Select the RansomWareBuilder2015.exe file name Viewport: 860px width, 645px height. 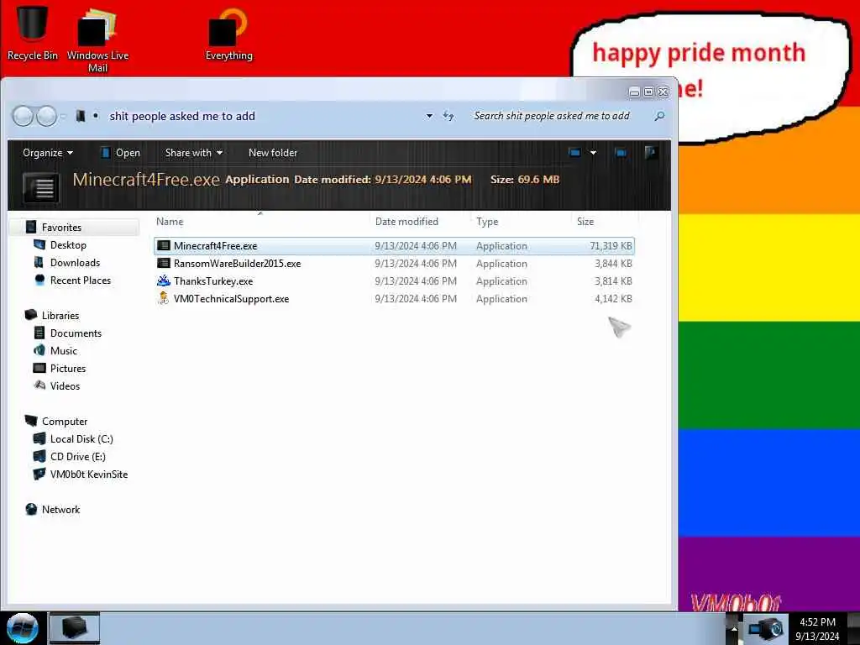[x=238, y=263]
